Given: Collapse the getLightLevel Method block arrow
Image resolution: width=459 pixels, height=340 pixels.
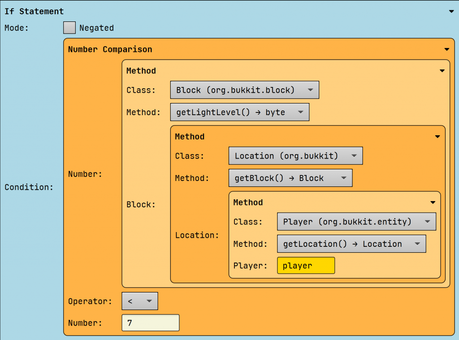Looking at the screenshot, I should 442,71.
